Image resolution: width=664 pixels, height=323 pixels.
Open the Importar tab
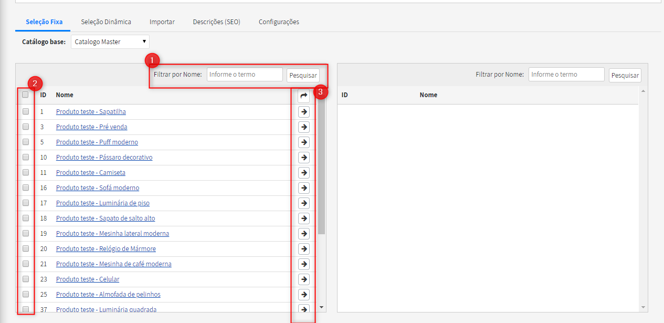click(162, 22)
